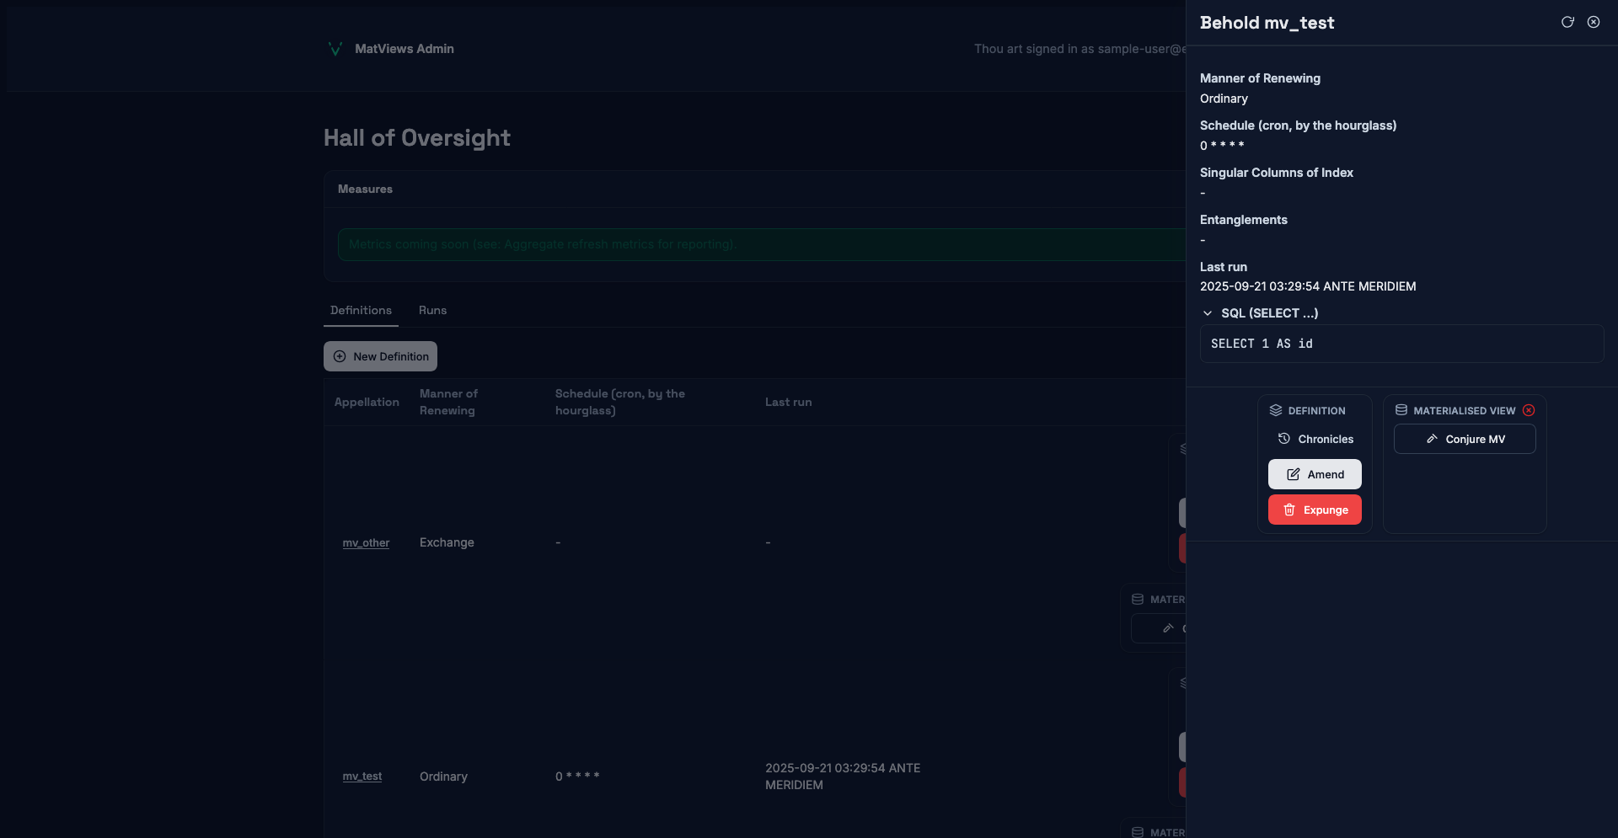Click the SELECT 1 AS id code block
1618x838 pixels.
[1401, 344]
